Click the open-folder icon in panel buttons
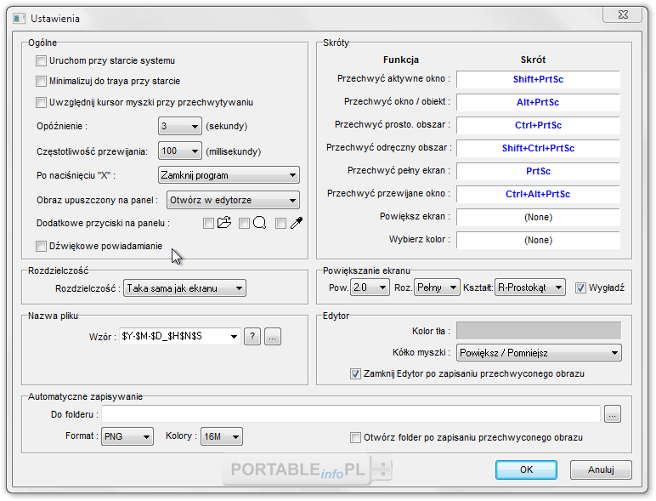 click(x=224, y=223)
